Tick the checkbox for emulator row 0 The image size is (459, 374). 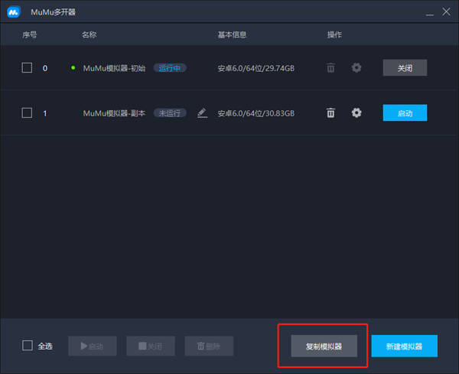click(x=27, y=67)
